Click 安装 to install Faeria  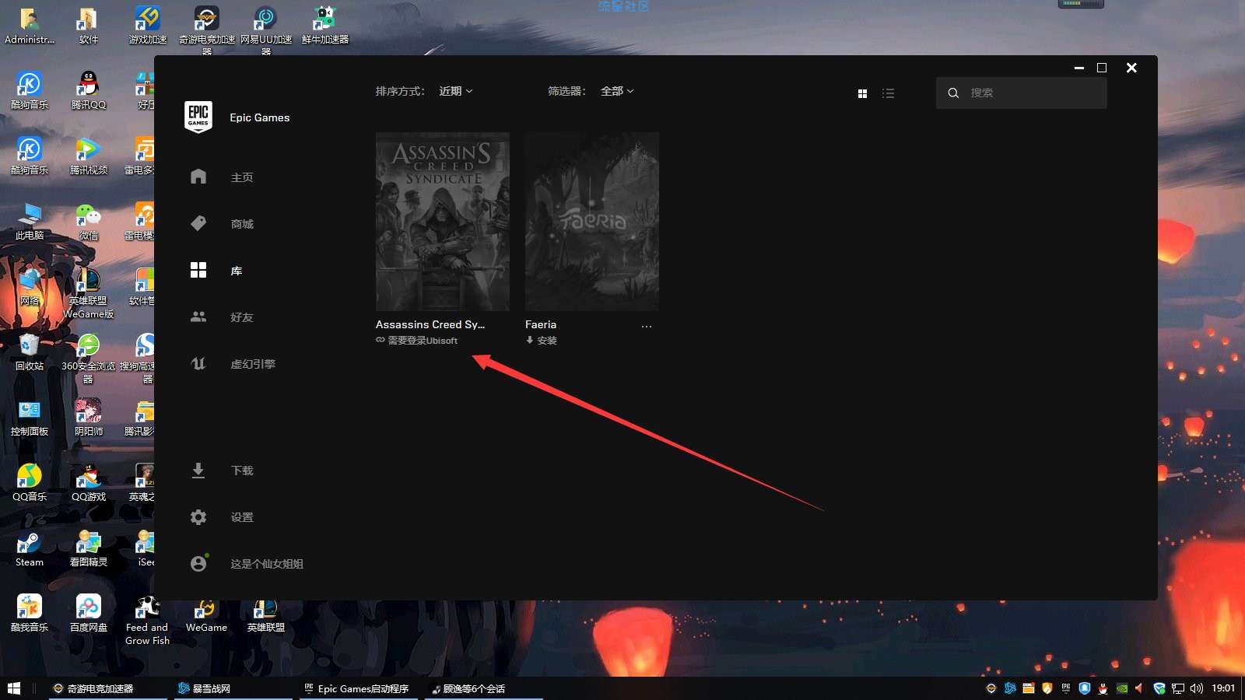(542, 341)
